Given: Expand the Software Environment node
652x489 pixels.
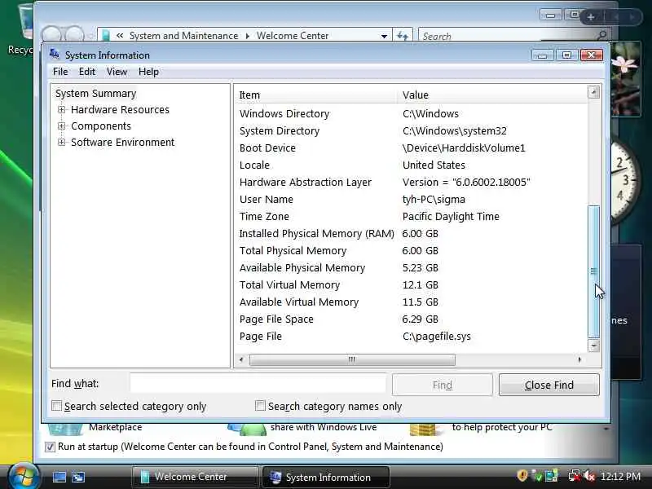Looking at the screenshot, I should (62, 142).
